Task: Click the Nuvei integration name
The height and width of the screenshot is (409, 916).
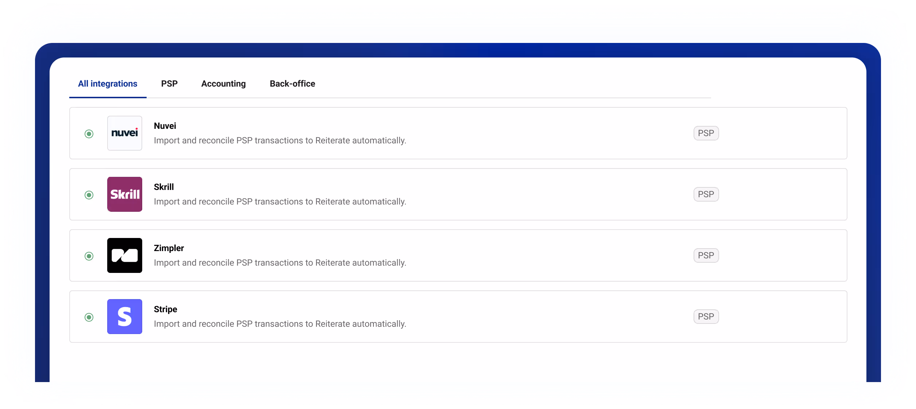Action: 165,126
